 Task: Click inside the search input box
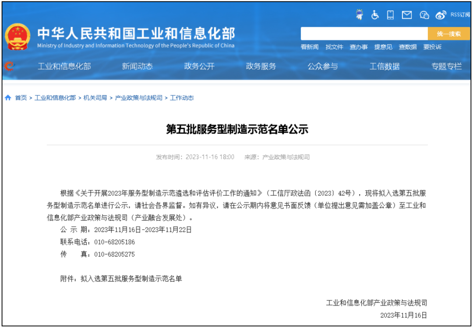364,33
